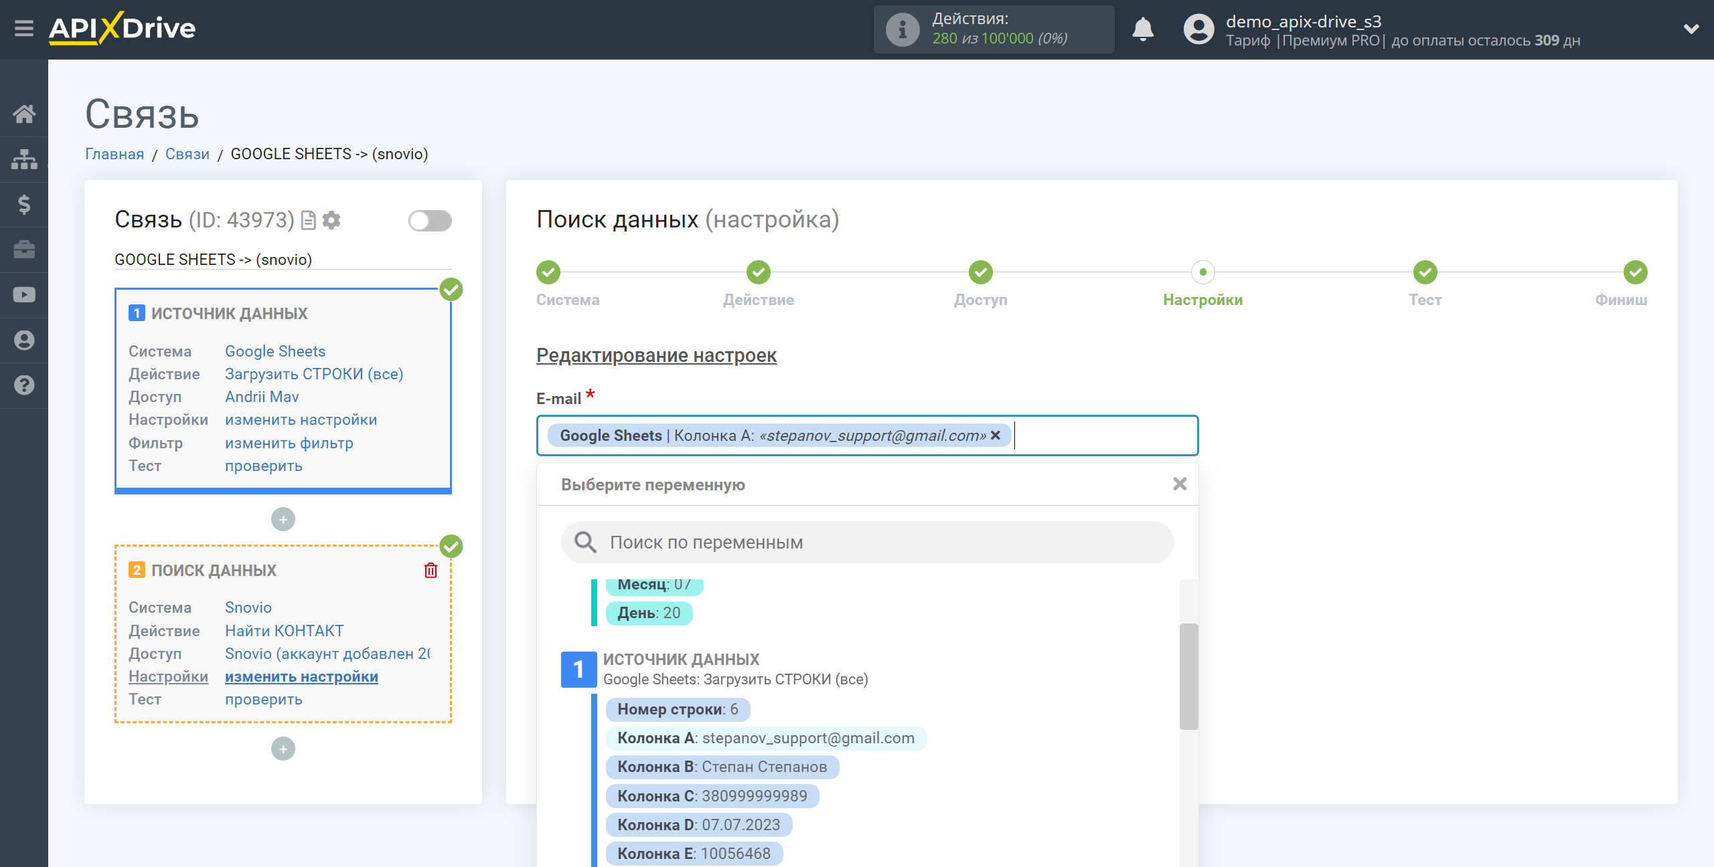Click проверить in source block

coord(264,466)
